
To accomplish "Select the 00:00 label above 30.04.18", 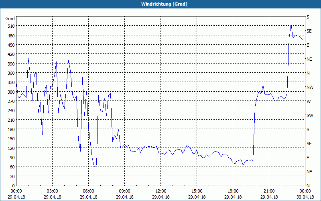I will (x=305, y=191).
